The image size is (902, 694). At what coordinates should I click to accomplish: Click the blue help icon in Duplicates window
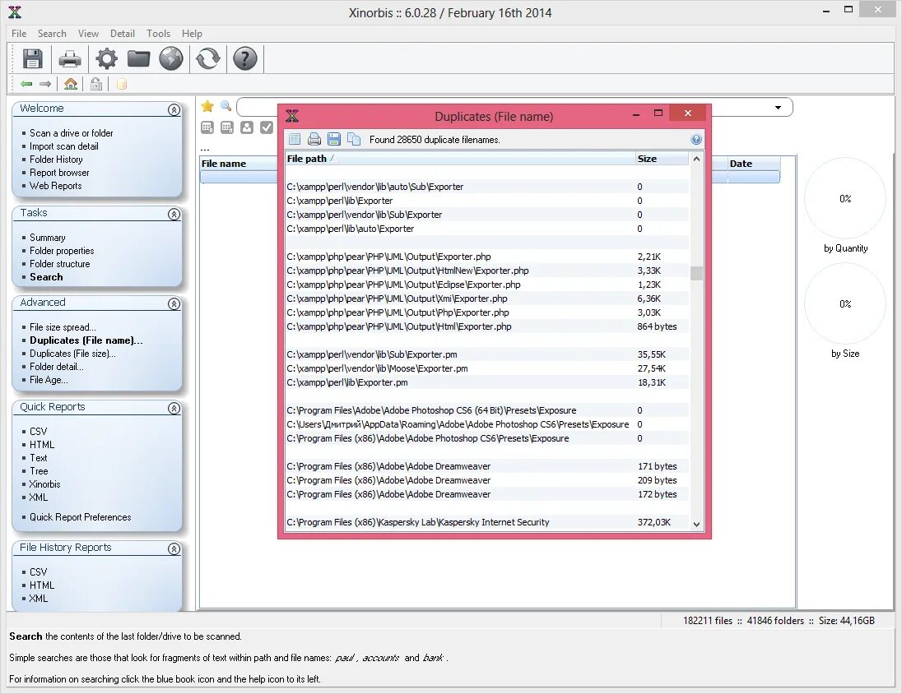(696, 139)
